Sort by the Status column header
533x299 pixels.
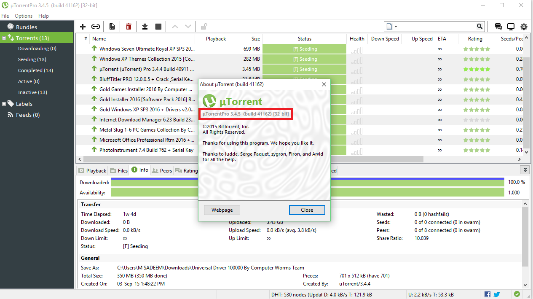pyautogui.click(x=305, y=38)
